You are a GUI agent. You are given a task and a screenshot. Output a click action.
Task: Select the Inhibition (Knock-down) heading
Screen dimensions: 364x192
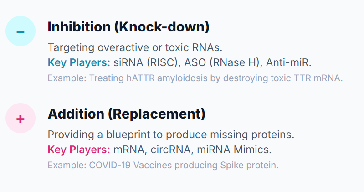tap(128, 27)
